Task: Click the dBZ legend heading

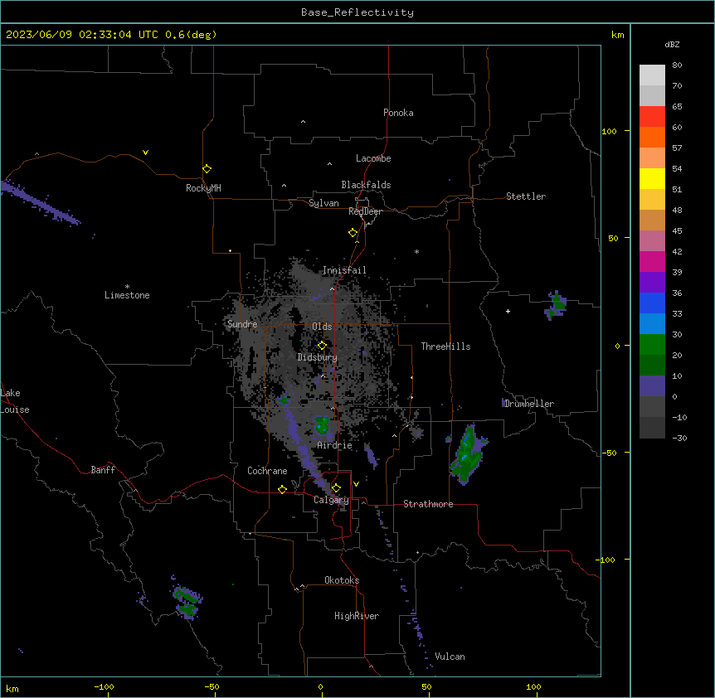Action: pyautogui.click(x=672, y=45)
